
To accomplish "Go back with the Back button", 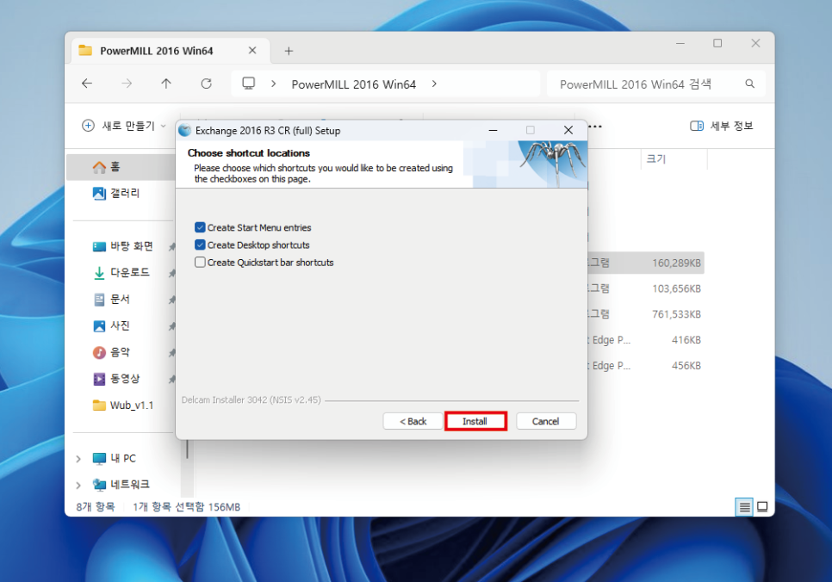I will click(413, 421).
